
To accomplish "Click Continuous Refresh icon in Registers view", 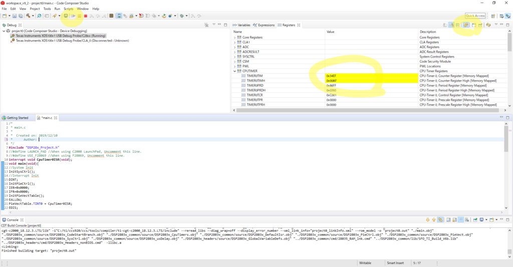I will [466, 25].
